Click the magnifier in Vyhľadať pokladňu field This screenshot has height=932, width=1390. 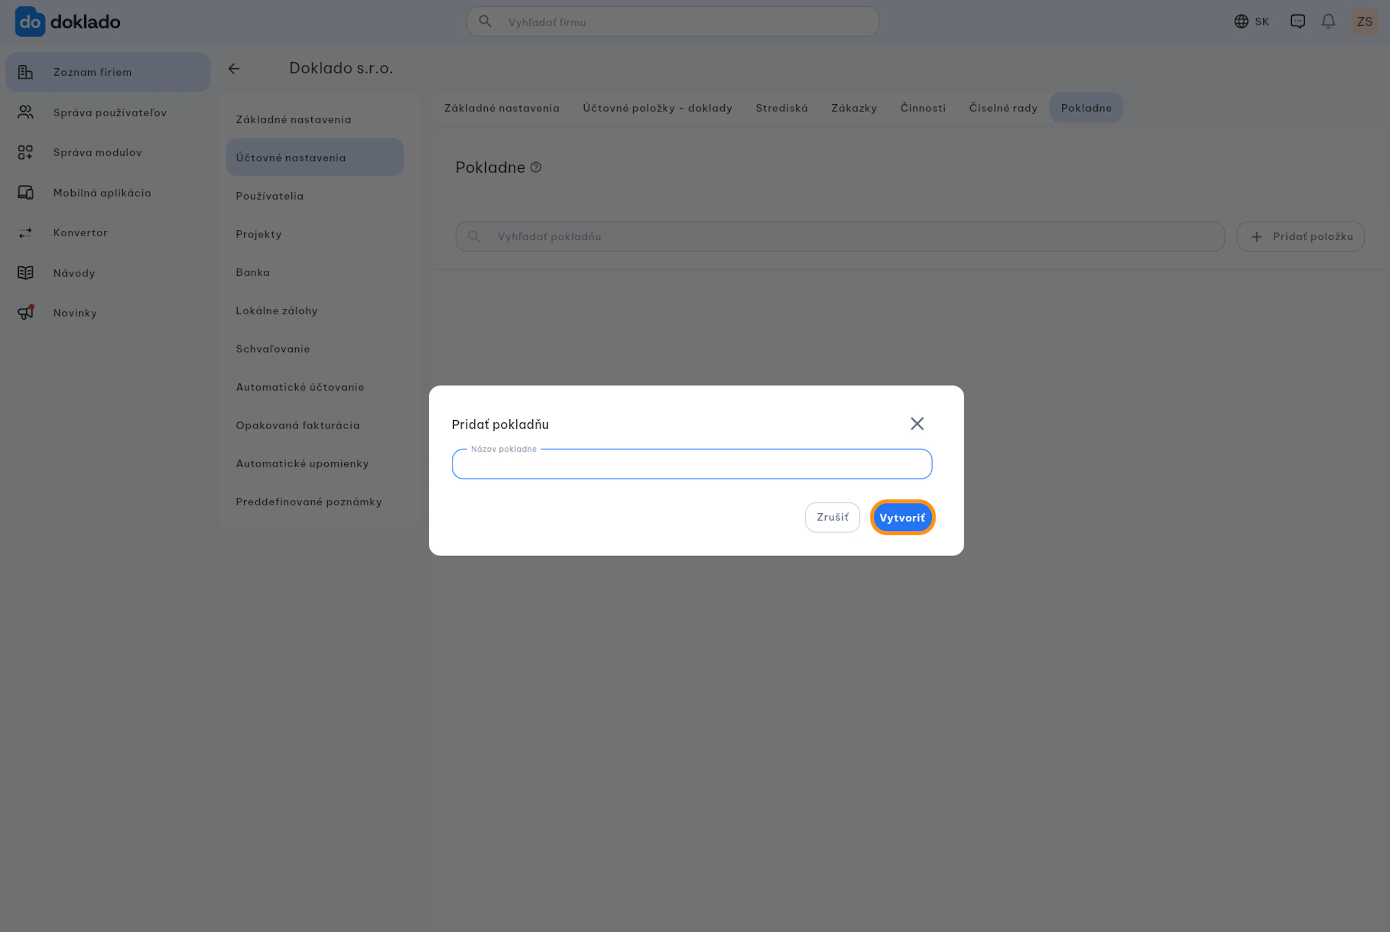tap(473, 237)
